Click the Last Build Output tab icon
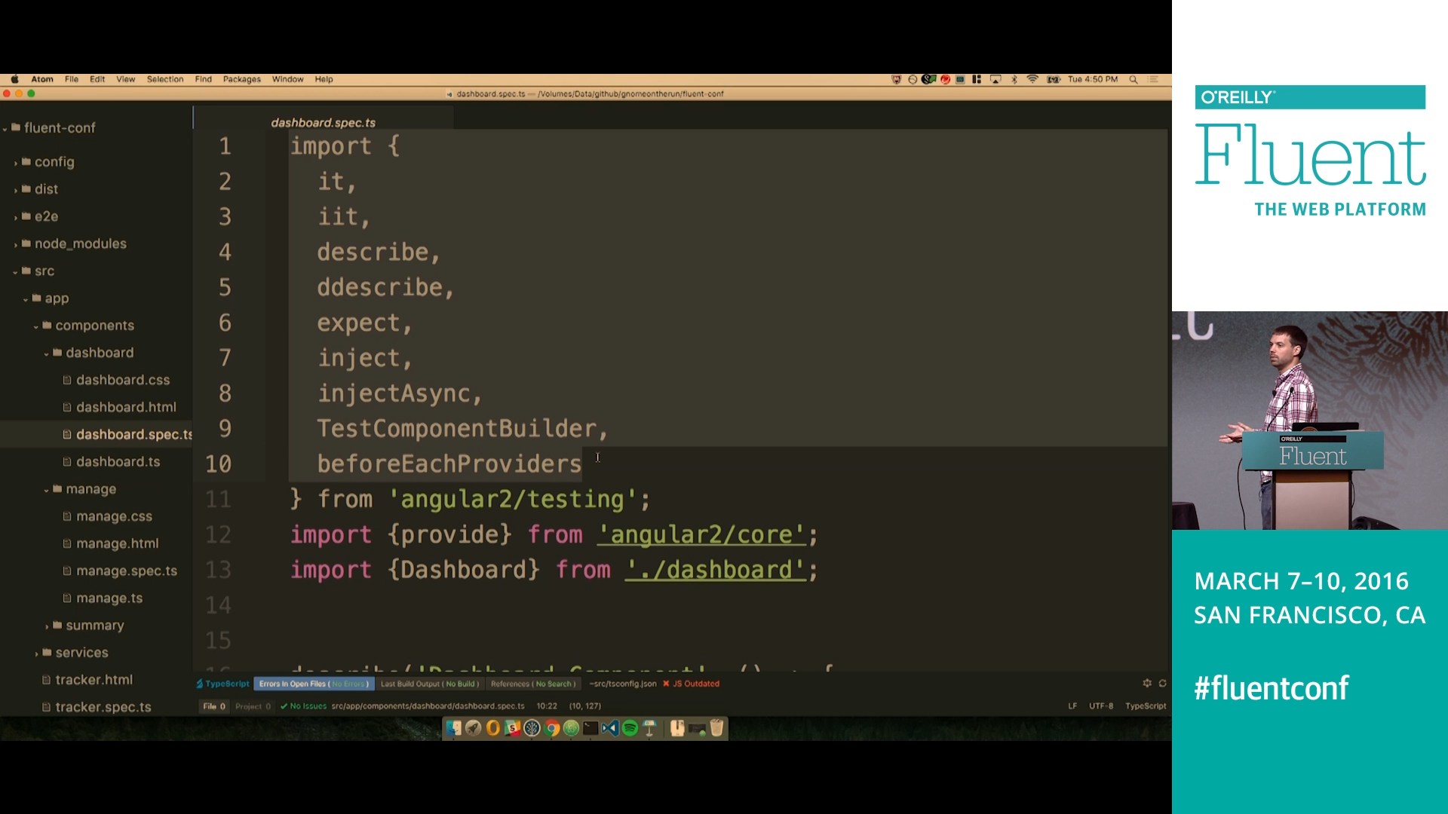This screenshot has width=1448, height=814. click(x=428, y=684)
